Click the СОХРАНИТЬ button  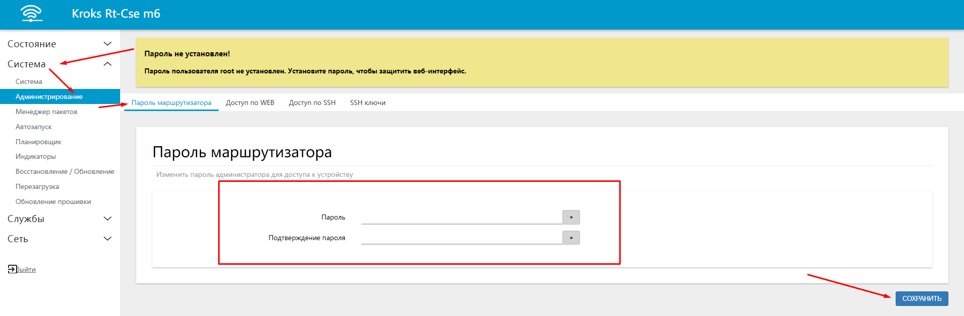[922, 298]
